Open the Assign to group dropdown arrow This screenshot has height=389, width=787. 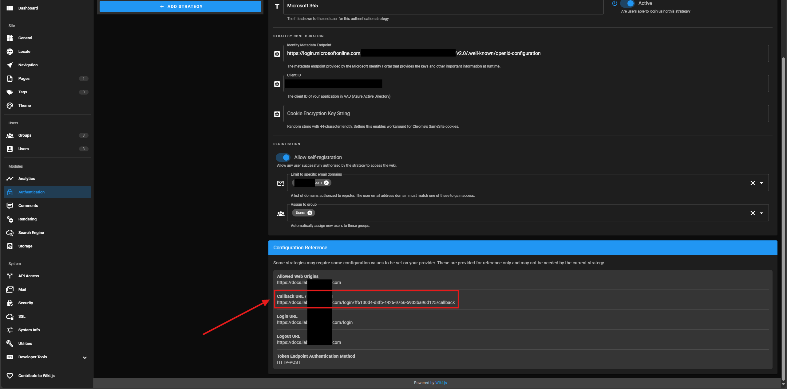(x=761, y=213)
